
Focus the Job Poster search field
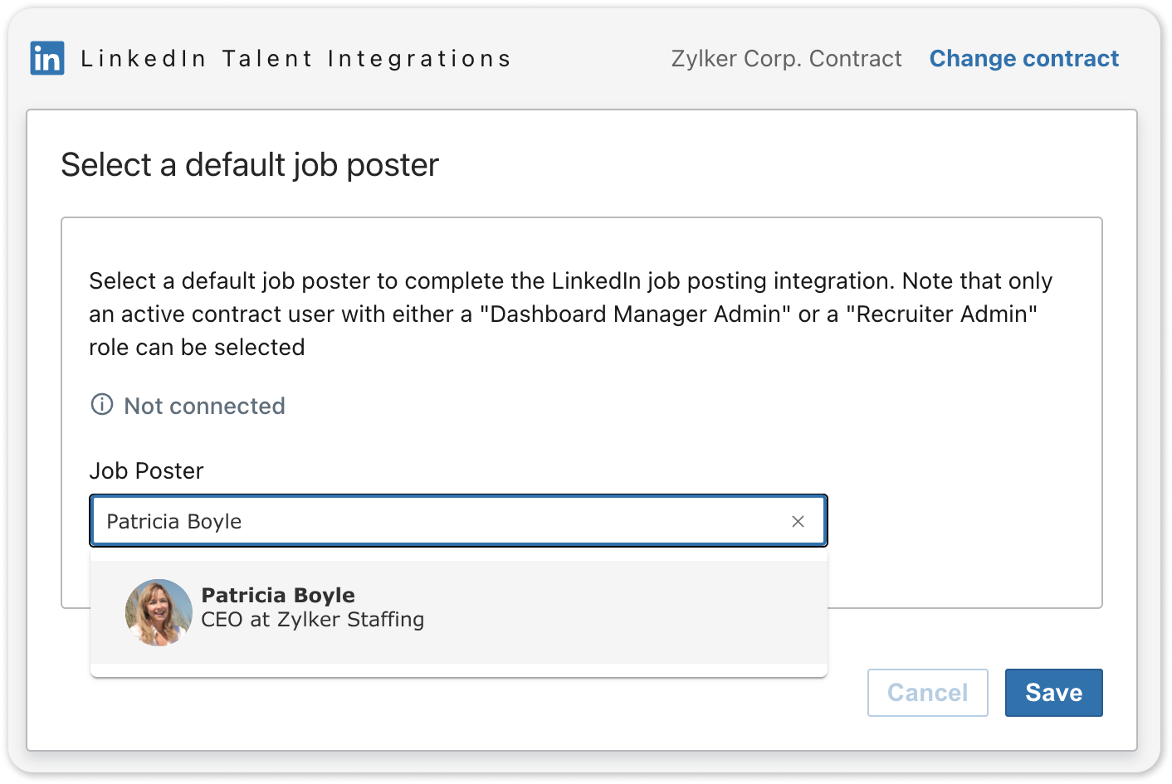point(440,522)
